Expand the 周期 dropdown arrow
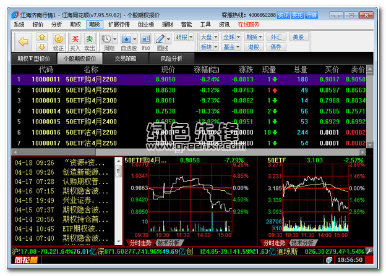 [x=115, y=39]
